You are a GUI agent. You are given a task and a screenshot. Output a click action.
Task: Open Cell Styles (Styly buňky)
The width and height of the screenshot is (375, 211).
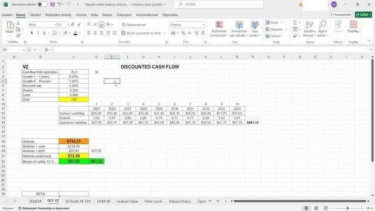tap(255, 29)
